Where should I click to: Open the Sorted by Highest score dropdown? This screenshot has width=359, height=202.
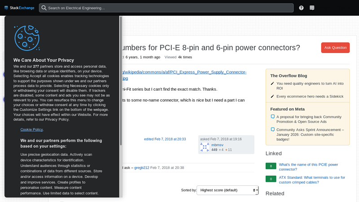pyautogui.click(x=228, y=190)
